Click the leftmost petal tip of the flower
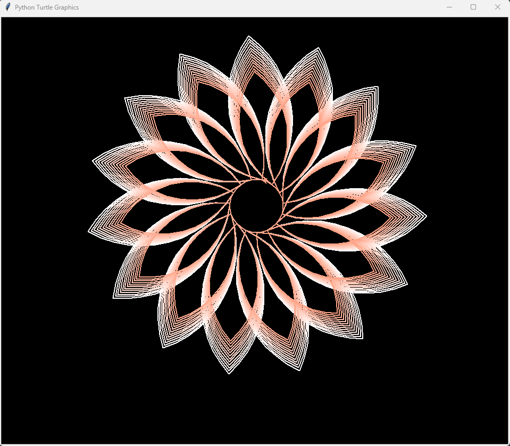Viewport: 510px width, 446px height. [89, 231]
